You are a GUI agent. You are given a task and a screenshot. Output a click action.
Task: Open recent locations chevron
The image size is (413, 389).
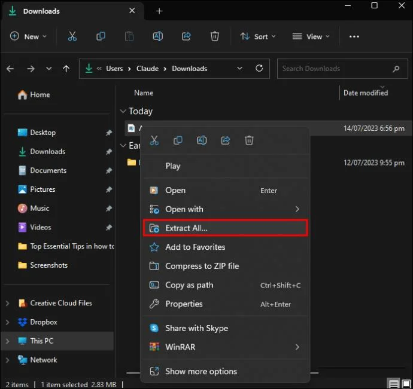48,69
